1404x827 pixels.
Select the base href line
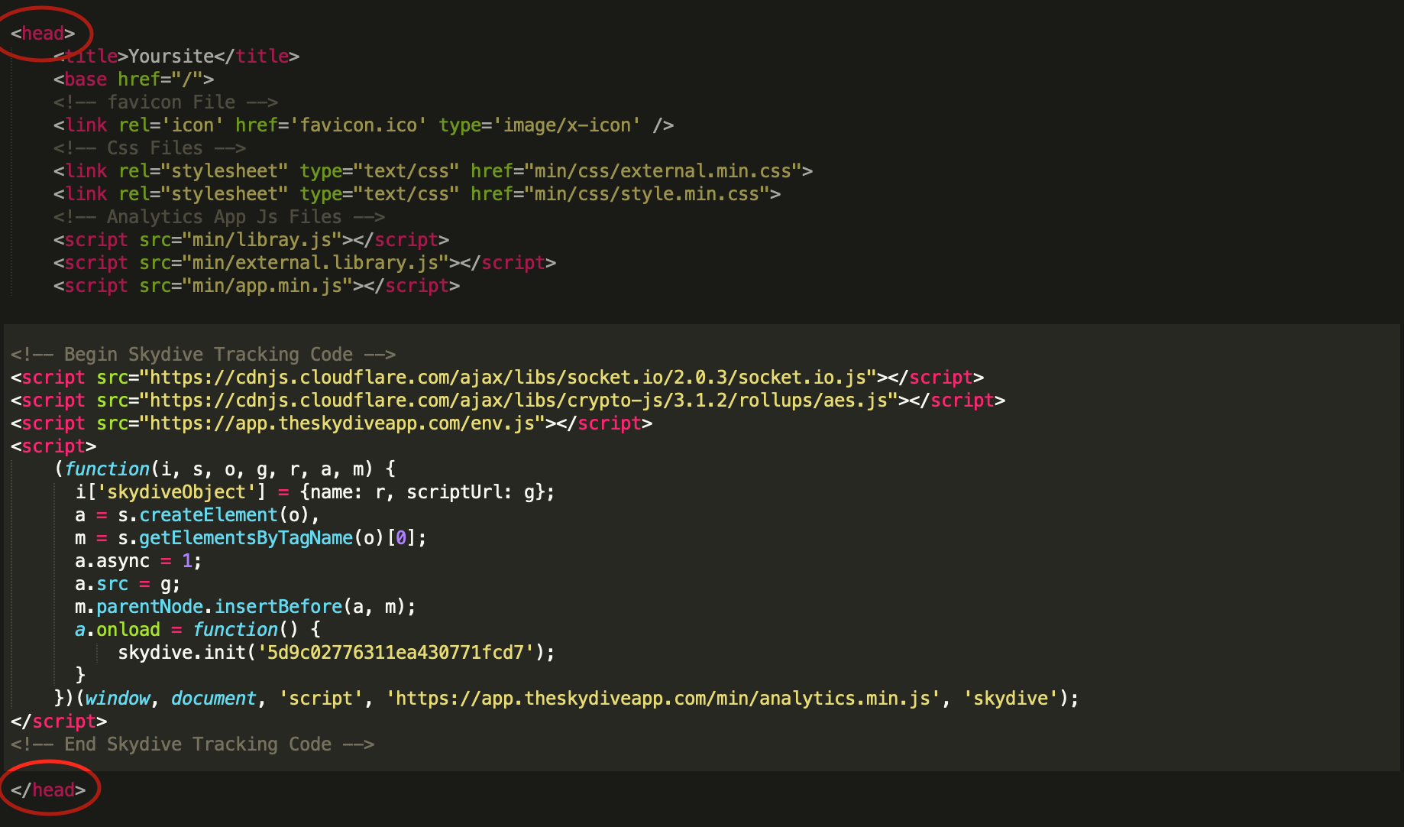134,79
